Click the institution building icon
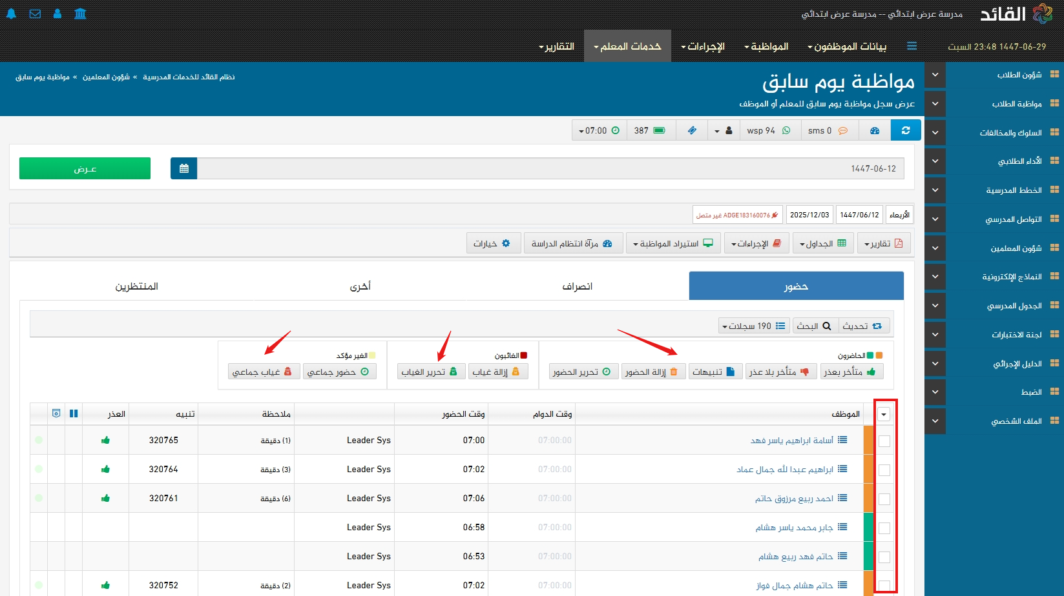1064x596 pixels. coord(80,14)
